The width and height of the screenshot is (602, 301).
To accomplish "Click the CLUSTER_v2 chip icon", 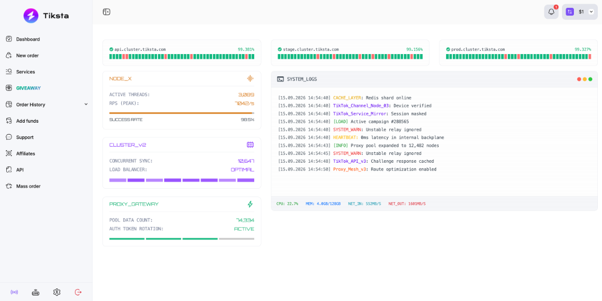I will [x=251, y=145].
